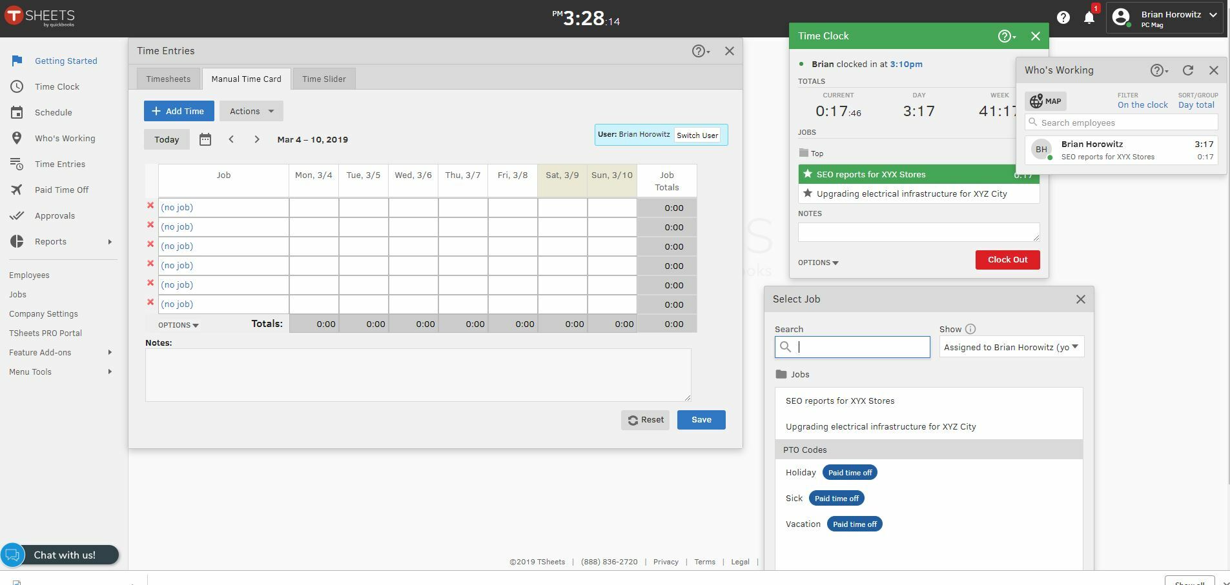Select SEO reports for XYX Stores starred job
Viewport: 1230px width, 585px height.
point(919,174)
